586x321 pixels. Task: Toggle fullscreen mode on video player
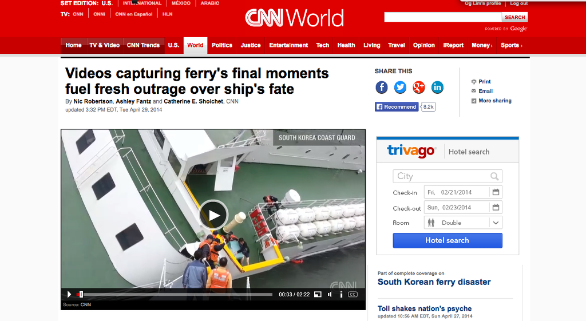[318, 295]
